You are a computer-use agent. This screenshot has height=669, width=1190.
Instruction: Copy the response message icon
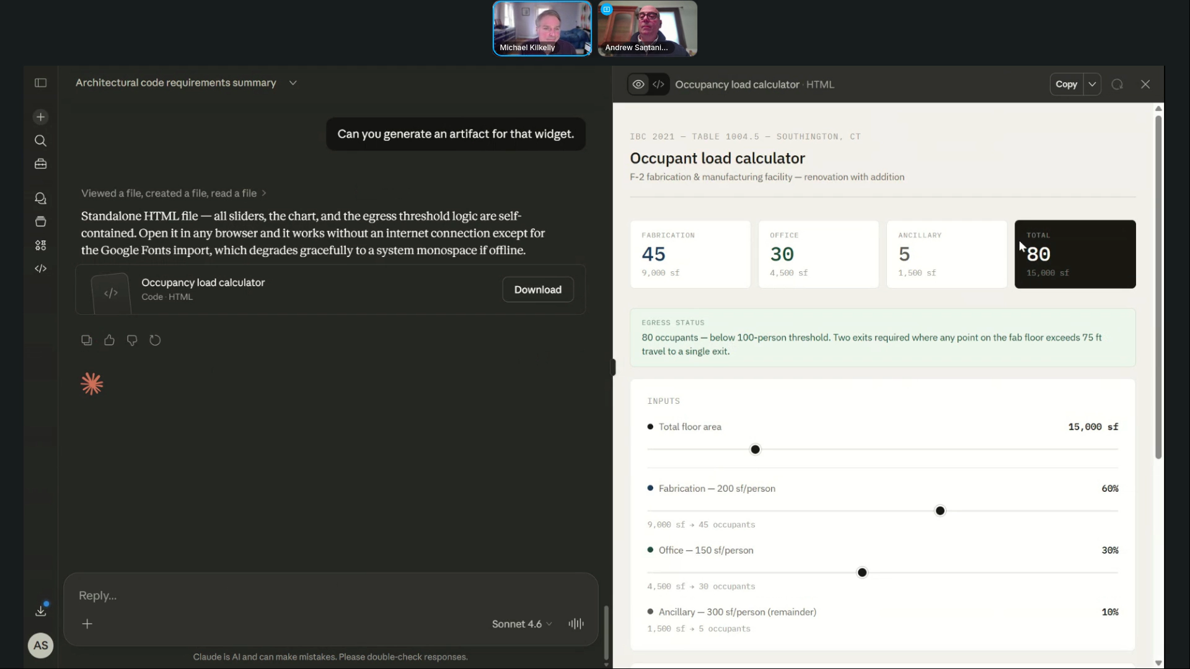pos(87,340)
